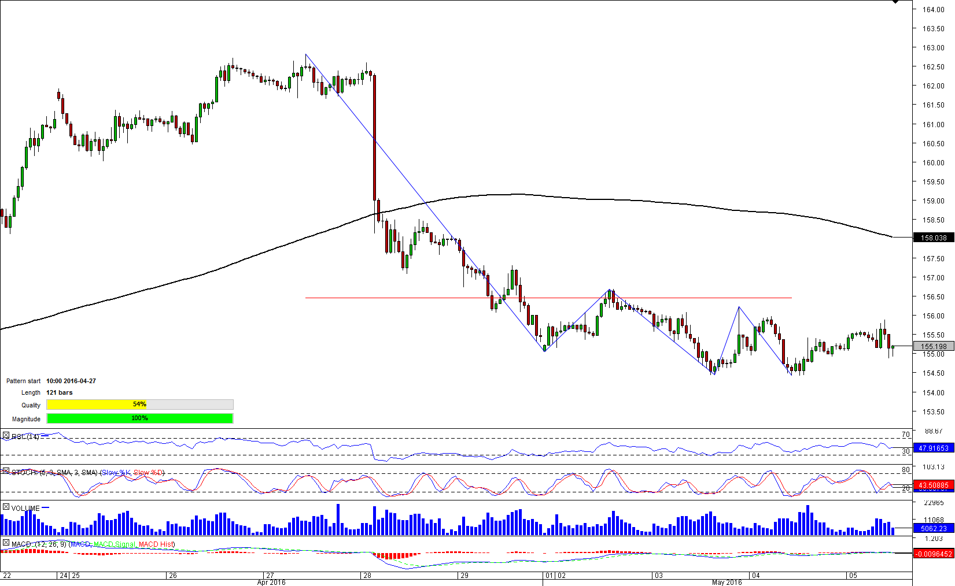The image size is (955, 586).
Task: Click the MACD Signal legend text
Action: [115, 544]
